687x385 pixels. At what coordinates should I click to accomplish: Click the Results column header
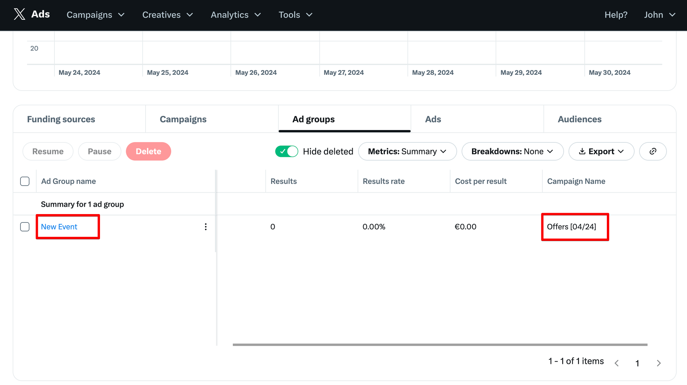tap(284, 181)
